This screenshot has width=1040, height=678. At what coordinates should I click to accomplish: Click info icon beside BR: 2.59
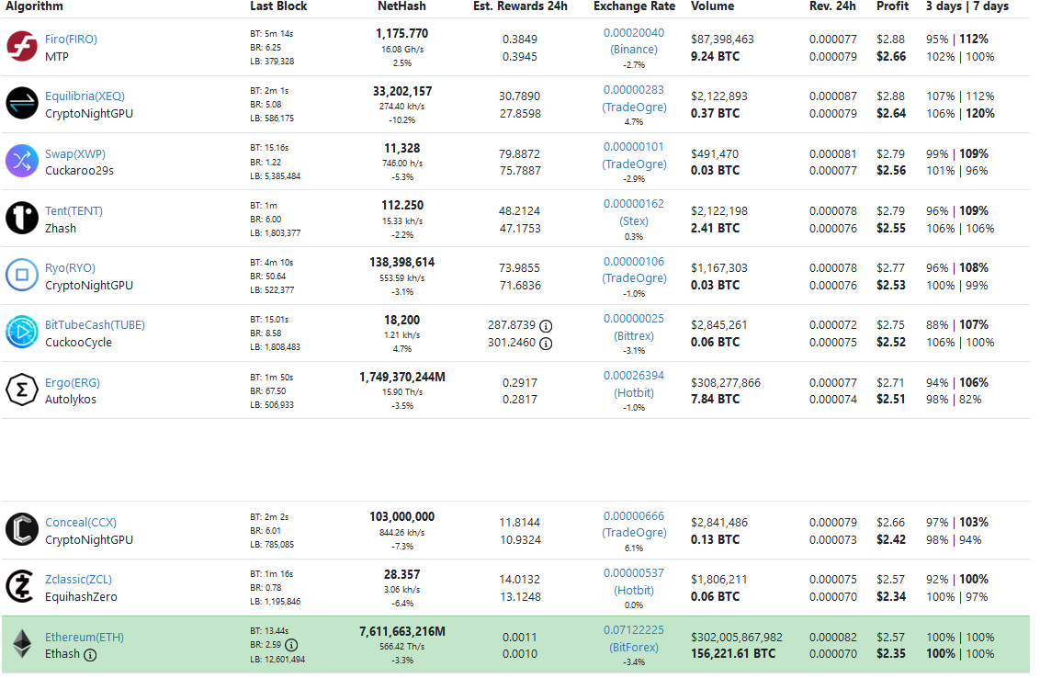[x=291, y=646]
